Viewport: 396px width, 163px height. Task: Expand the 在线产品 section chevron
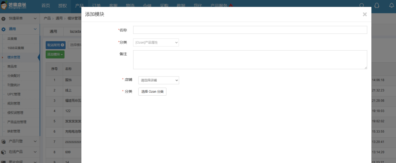point(35,152)
